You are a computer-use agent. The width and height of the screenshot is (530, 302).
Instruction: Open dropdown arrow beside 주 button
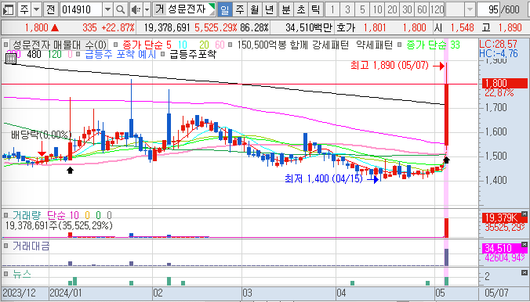37,9
